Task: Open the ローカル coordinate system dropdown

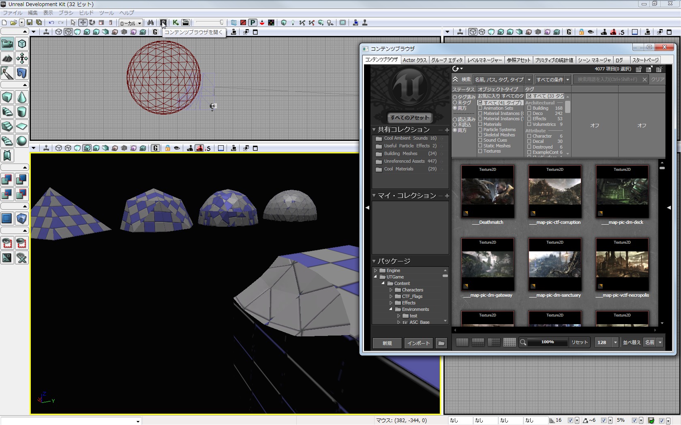Action: point(131,23)
